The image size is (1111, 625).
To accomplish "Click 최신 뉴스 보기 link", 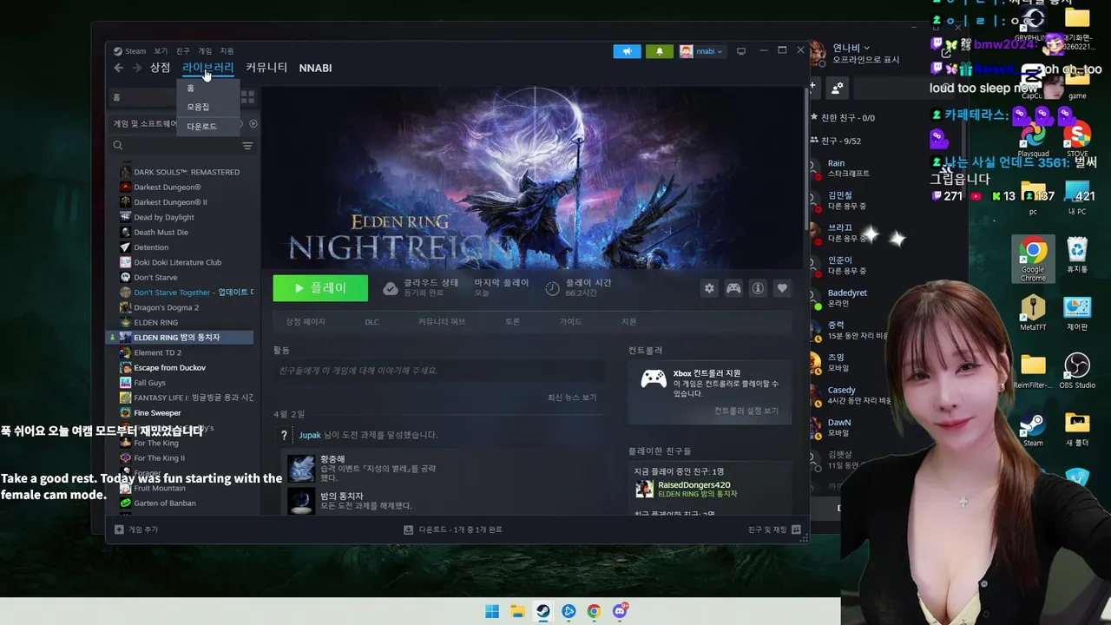I will (572, 398).
